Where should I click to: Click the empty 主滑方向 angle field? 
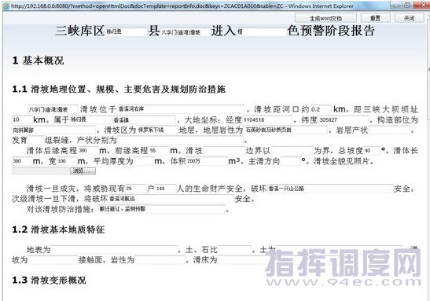(291, 161)
